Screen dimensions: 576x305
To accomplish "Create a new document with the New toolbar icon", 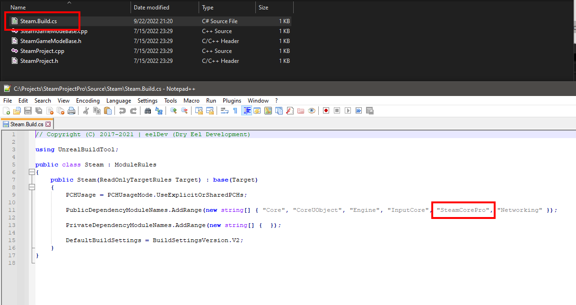I will click(x=6, y=111).
